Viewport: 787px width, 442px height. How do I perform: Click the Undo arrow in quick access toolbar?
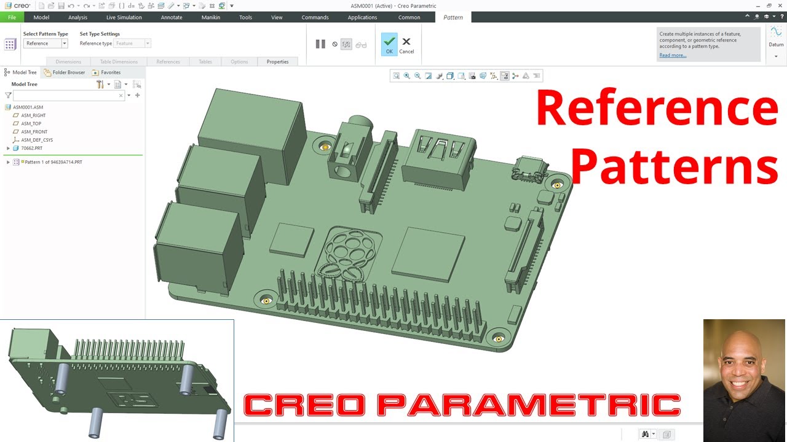click(71, 6)
